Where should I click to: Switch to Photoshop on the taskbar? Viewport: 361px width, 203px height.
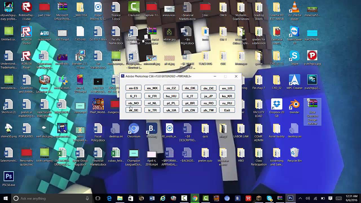tap(290, 198)
